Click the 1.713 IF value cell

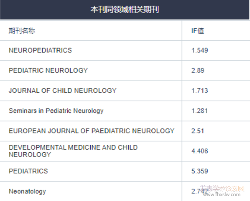coord(200,91)
